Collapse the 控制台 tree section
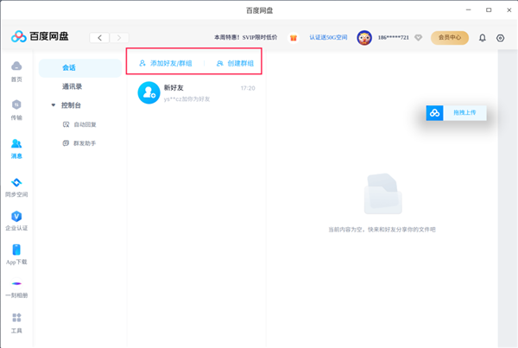 (53, 105)
